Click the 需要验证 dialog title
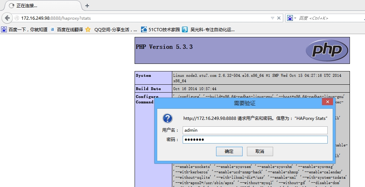This screenshot has height=187, width=365. pyautogui.click(x=244, y=103)
